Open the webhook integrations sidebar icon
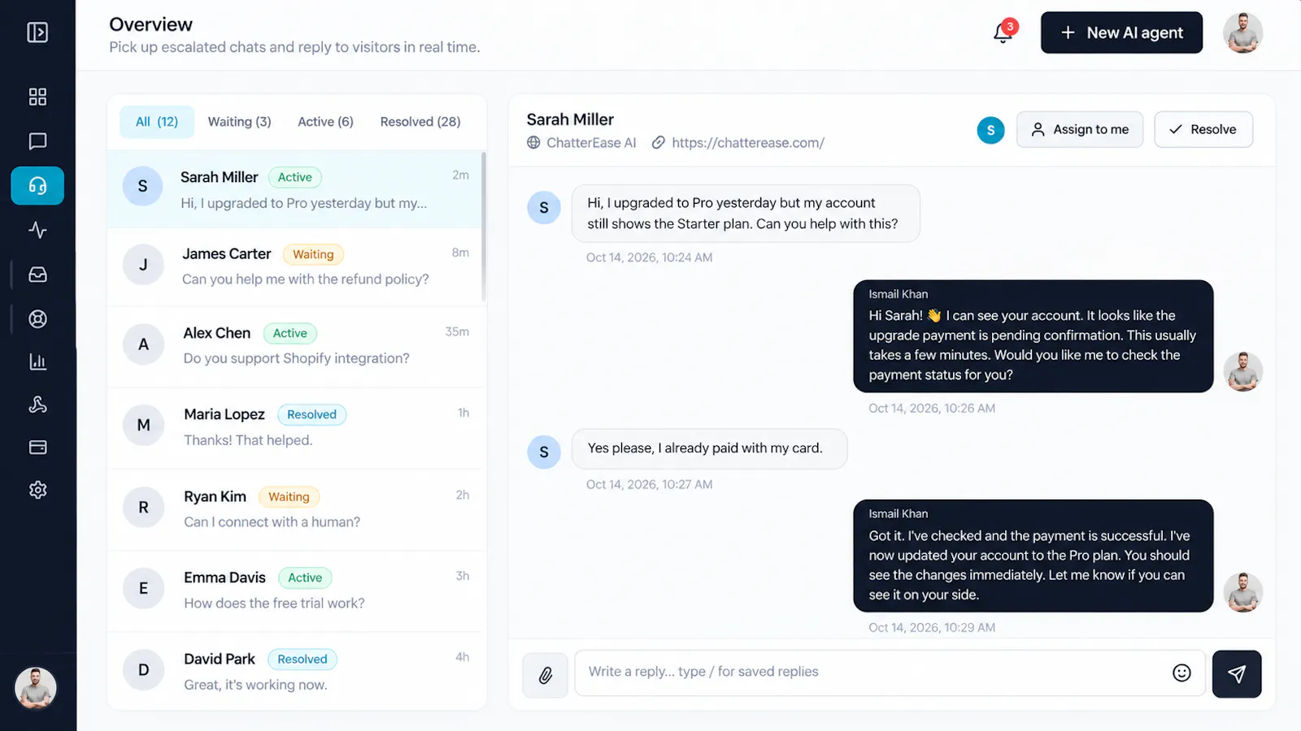 [37, 404]
